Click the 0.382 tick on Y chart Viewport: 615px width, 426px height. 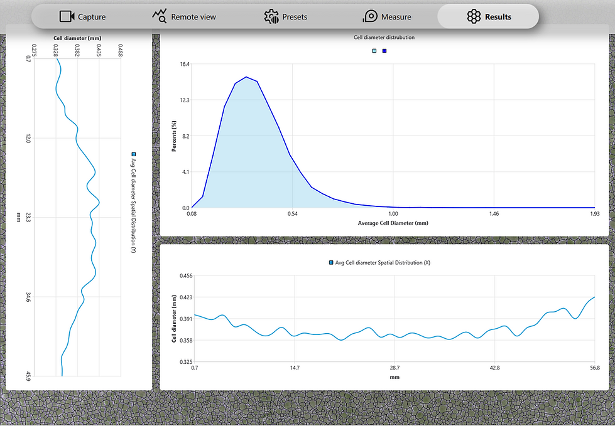[78, 50]
